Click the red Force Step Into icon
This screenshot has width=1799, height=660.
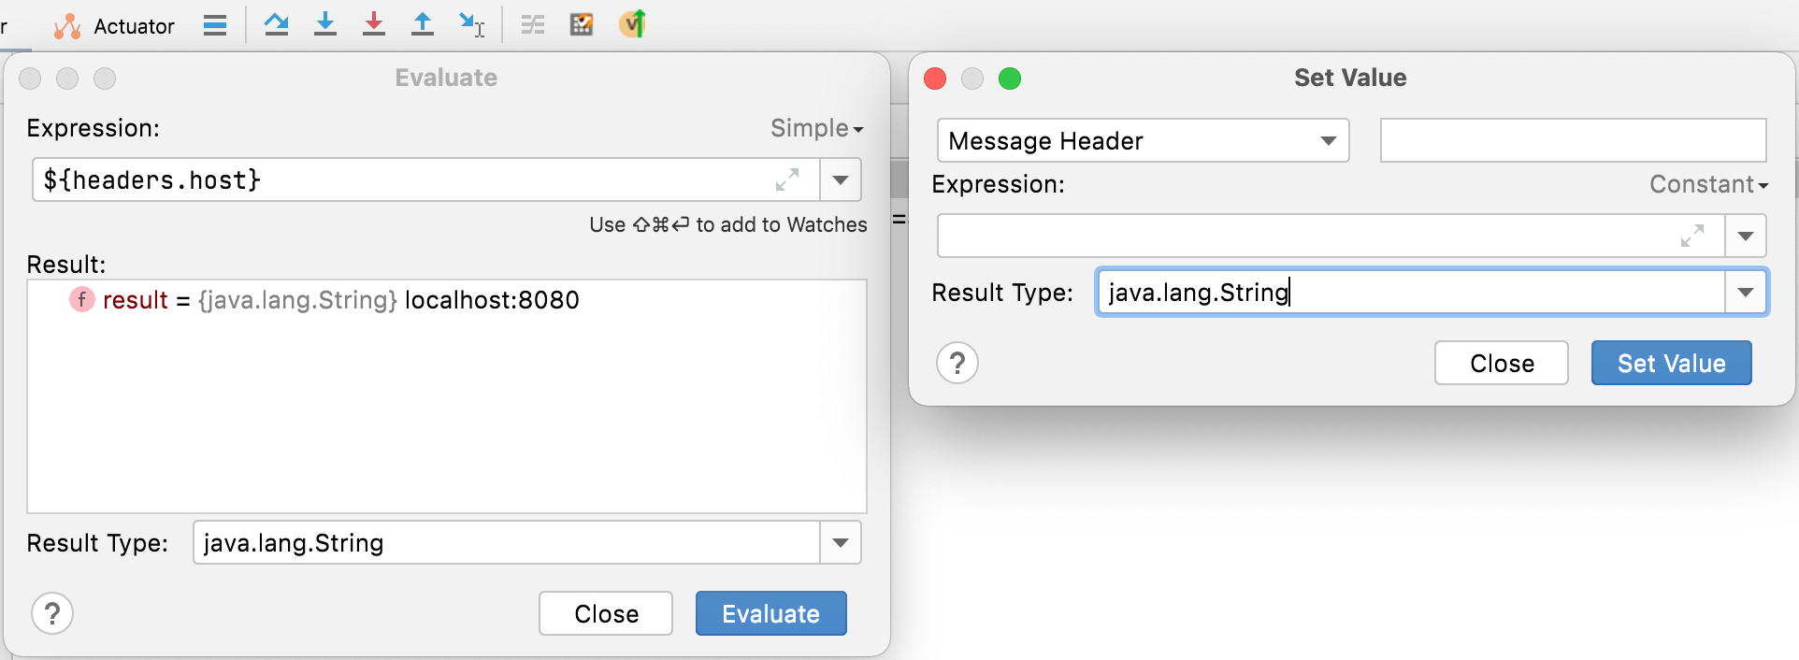(373, 24)
